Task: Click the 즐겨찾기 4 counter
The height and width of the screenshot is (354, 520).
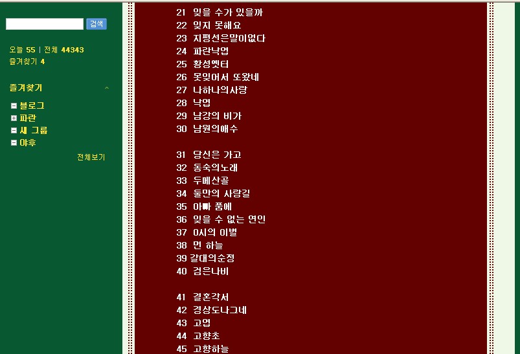Action: point(27,61)
